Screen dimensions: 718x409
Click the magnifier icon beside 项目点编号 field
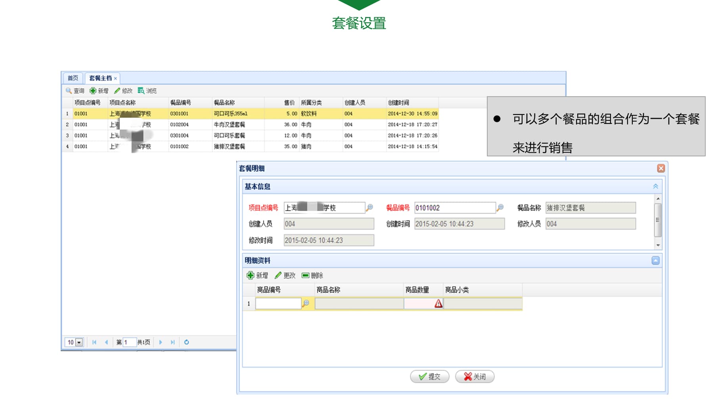tap(370, 207)
